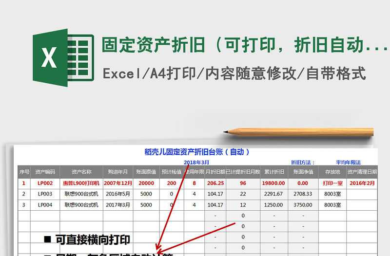This screenshot has height=256, width=390.
Task: Select original value cell 20000
Action: point(146,183)
